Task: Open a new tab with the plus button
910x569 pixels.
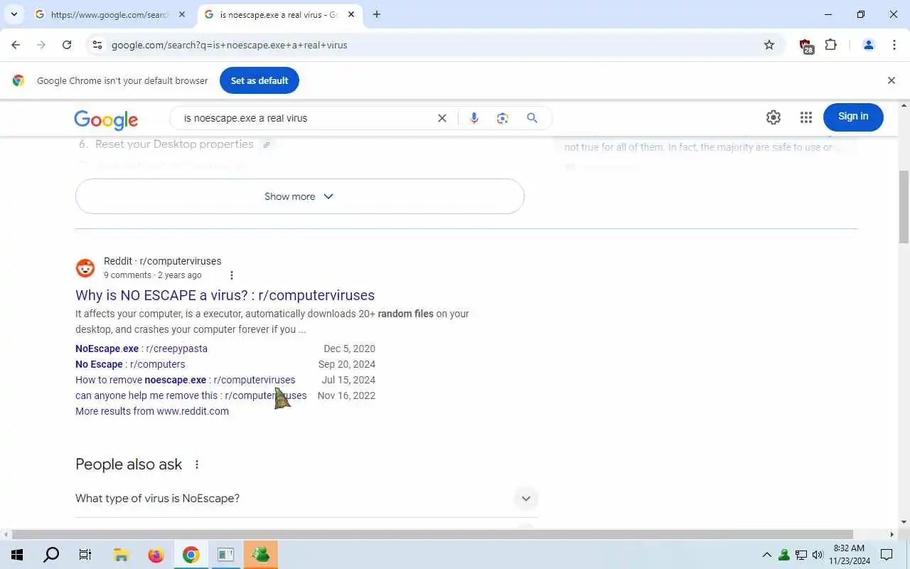Action: click(377, 14)
